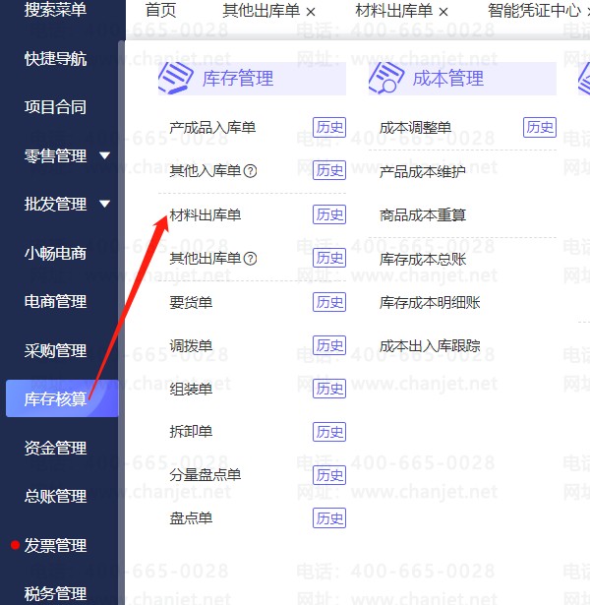Open the 产成品入库单 link

point(212,128)
